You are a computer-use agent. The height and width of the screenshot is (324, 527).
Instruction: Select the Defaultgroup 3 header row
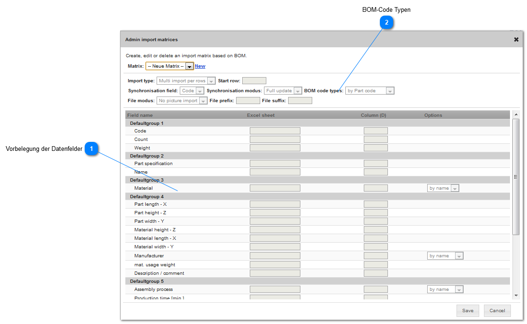tap(317, 180)
